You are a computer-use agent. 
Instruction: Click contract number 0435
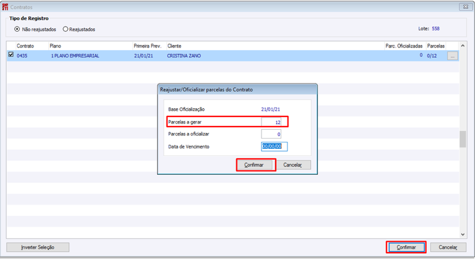point(22,56)
